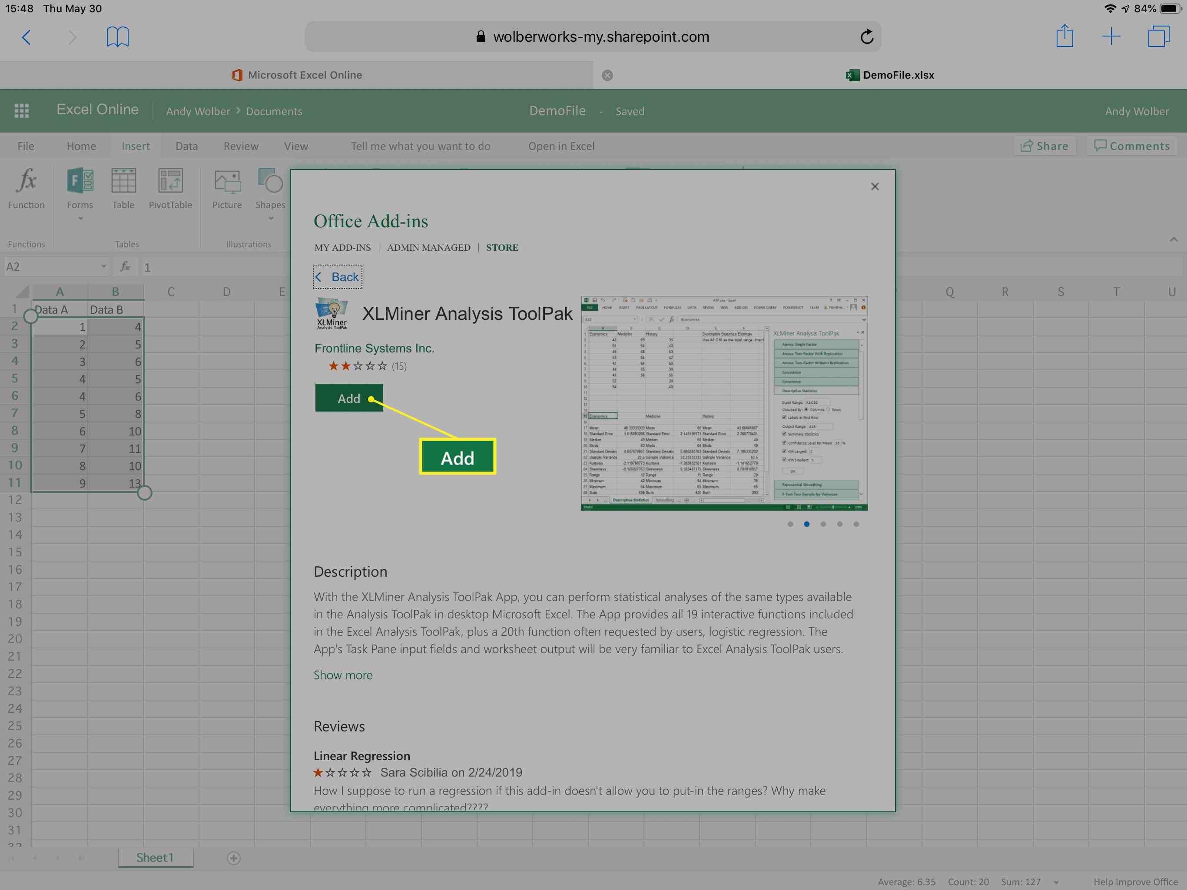Open the Comments pane button

pyautogui.click(x=1132, y=146)
